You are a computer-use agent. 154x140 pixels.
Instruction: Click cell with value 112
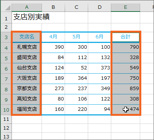(x=77, y=58)
